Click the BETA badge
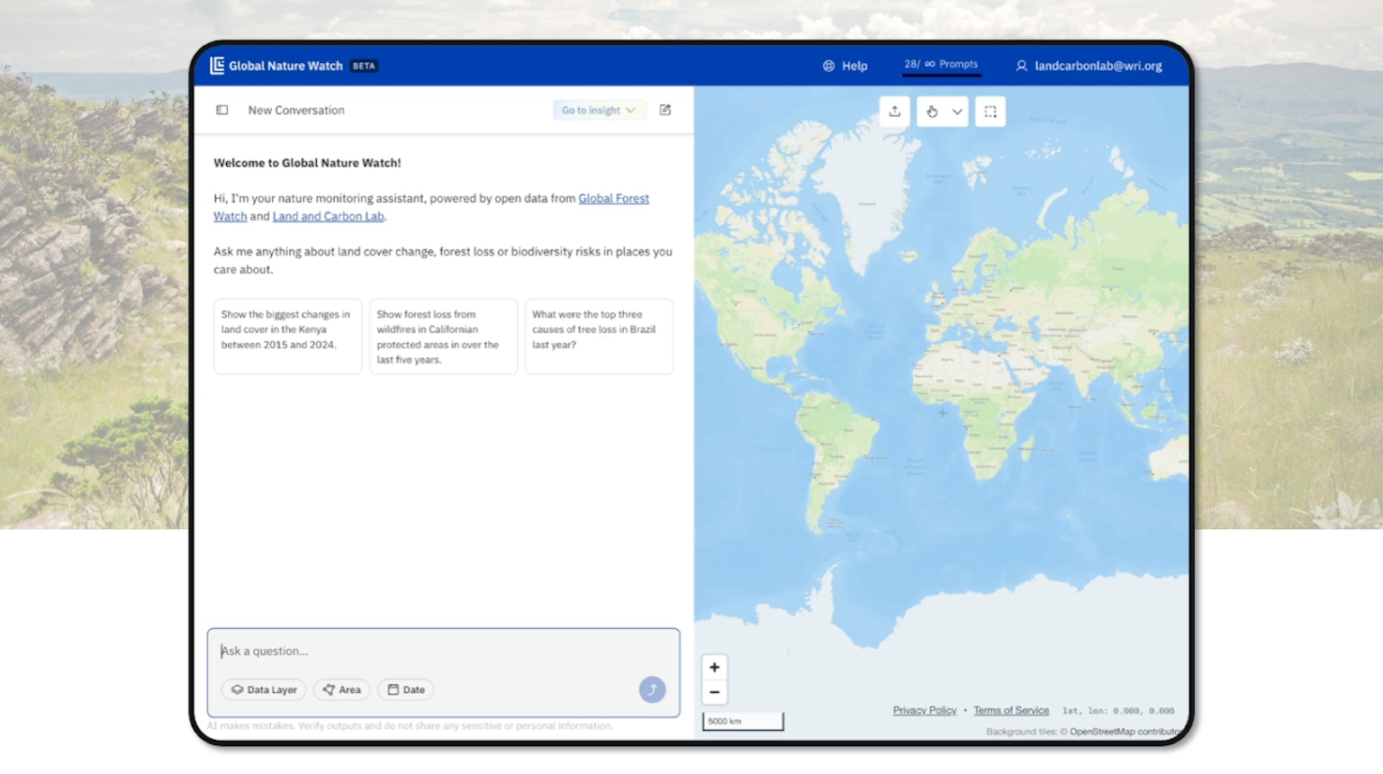 364,66
